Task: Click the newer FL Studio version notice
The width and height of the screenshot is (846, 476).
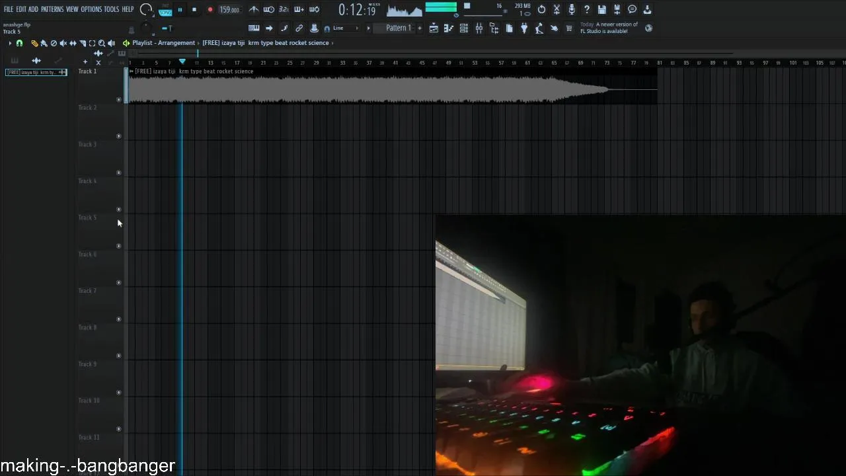Action: [608, 28]
